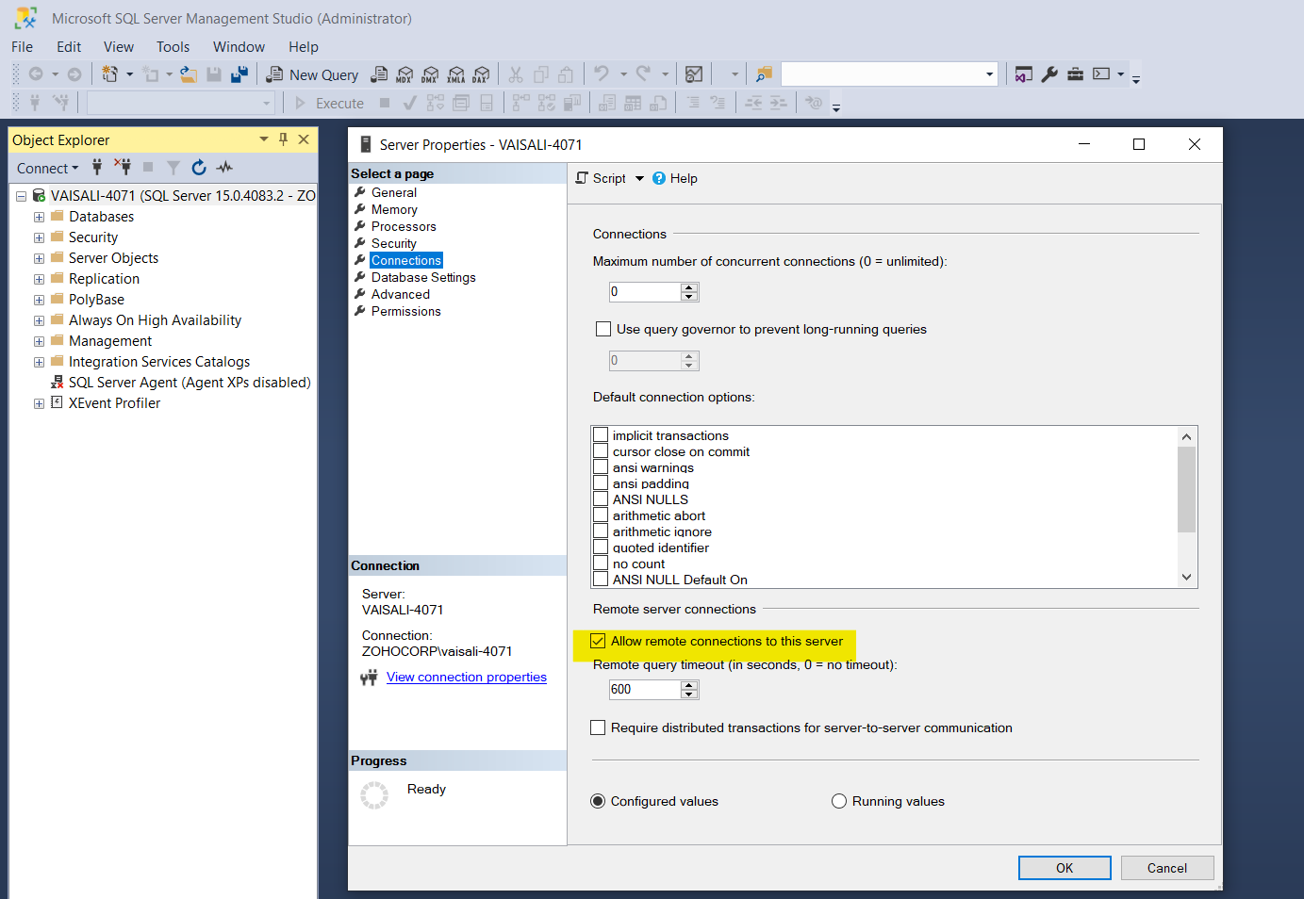Enable the Use query governor checkbox

603,329
